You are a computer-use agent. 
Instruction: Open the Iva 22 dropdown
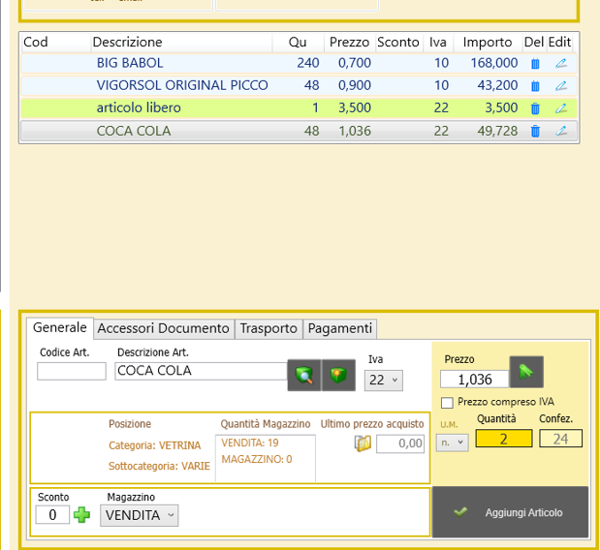tap(384, 381)
